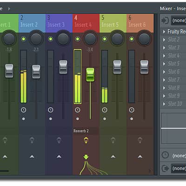Open the Slot 2 arrow menu
This screenshot has height=186, width=186.
(164, 40)
